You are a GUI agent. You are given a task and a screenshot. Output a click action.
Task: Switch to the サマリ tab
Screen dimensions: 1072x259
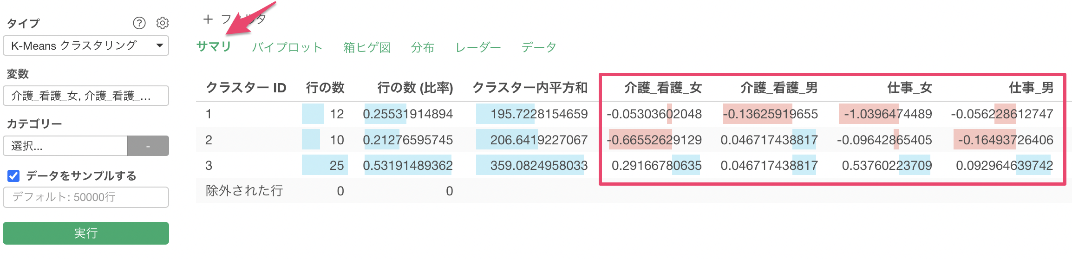coord(214,47)
